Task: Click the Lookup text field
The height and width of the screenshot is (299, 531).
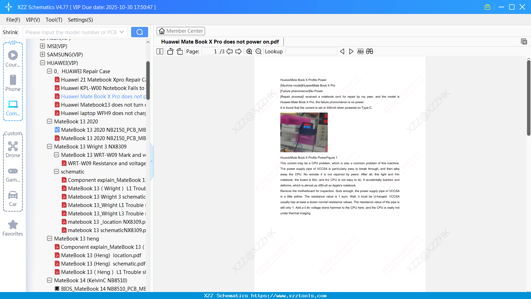Action: point(311,51)
